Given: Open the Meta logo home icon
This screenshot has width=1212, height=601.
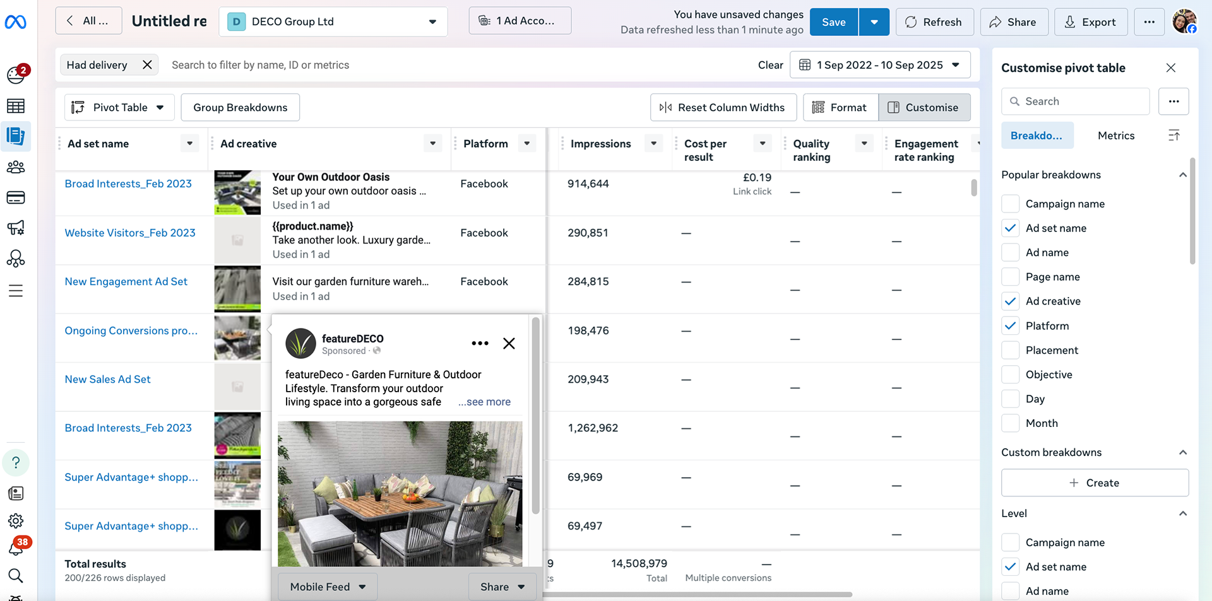Looking at the screenshot, I should point(15,22).
